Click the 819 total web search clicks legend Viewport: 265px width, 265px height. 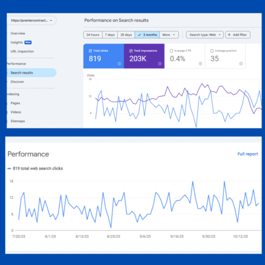(x=35, y=168)
